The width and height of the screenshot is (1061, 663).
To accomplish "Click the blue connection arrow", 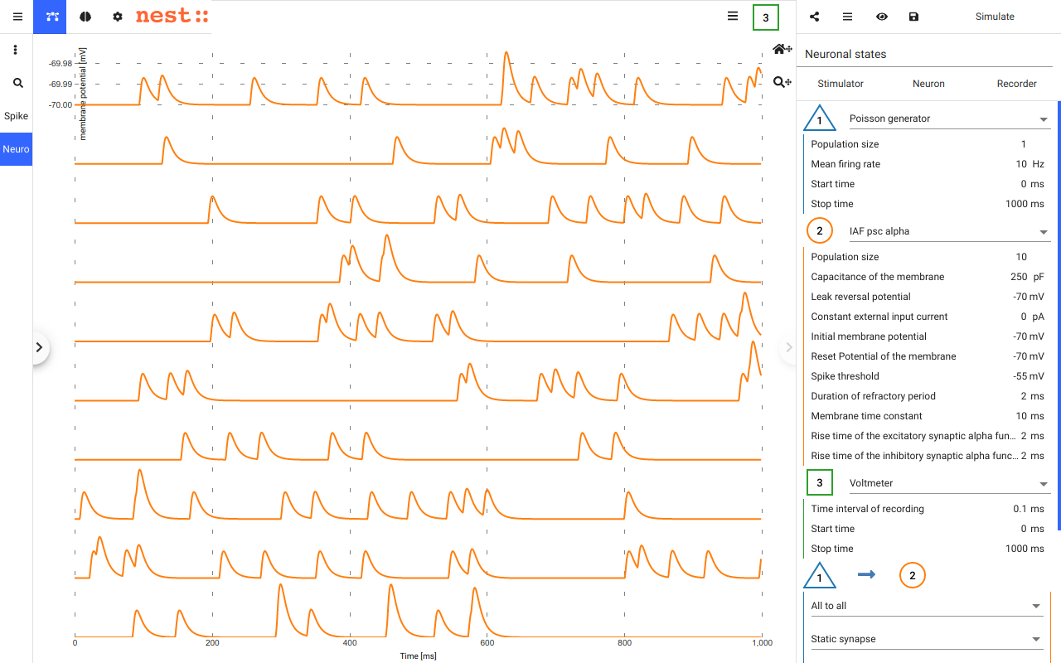I will (x=866, y=574).
